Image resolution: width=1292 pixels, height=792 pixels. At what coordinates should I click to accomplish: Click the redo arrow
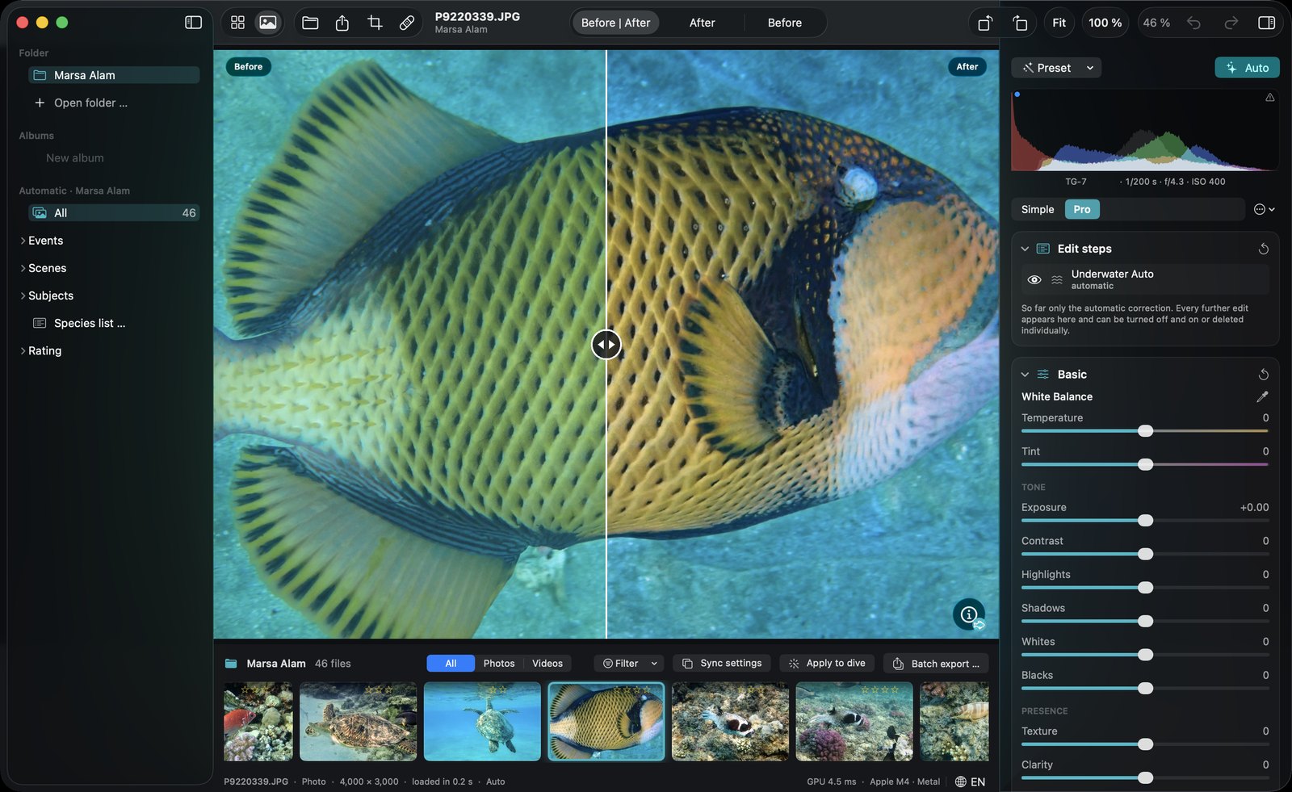click(x=1231, y=23)
